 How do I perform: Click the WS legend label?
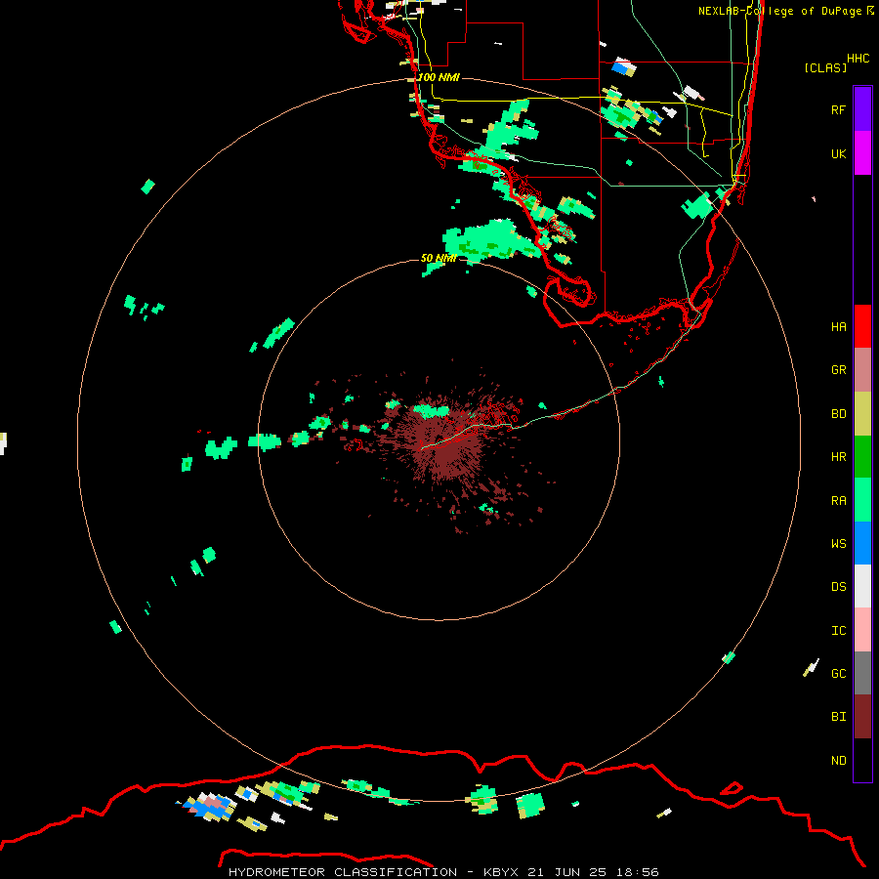tap(838, 544)
